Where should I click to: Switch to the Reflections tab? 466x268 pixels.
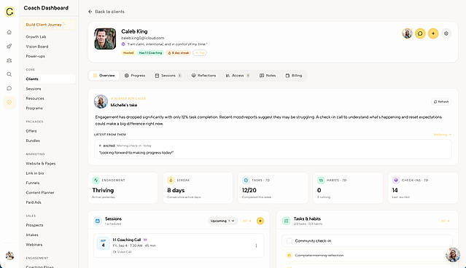point(204,76)
